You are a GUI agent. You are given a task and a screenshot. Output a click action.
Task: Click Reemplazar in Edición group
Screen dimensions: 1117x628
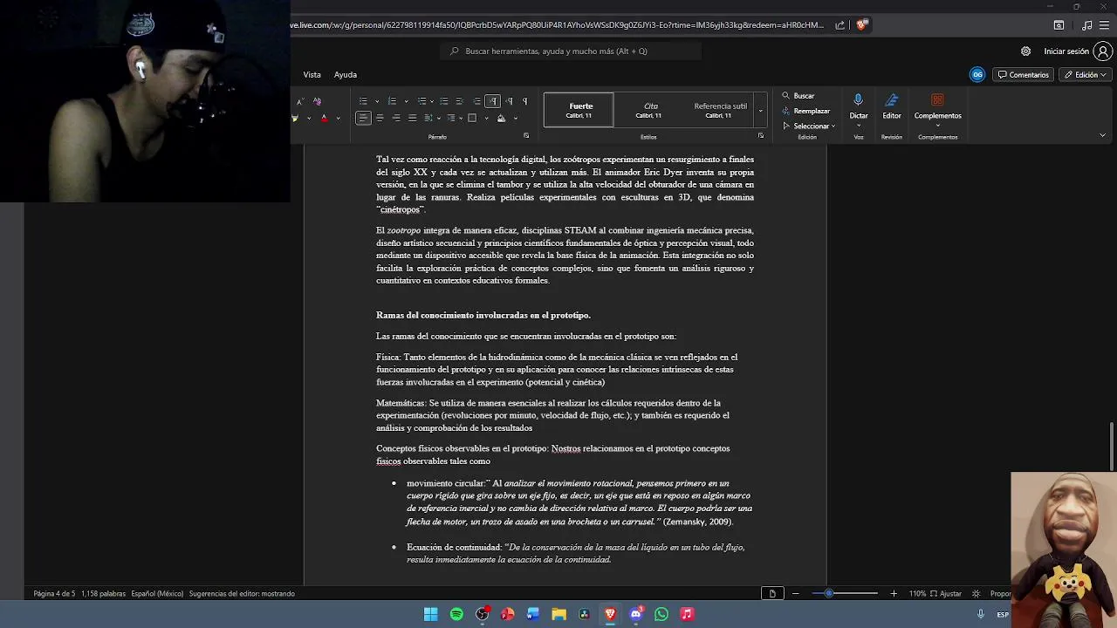[x=806, y=111]
